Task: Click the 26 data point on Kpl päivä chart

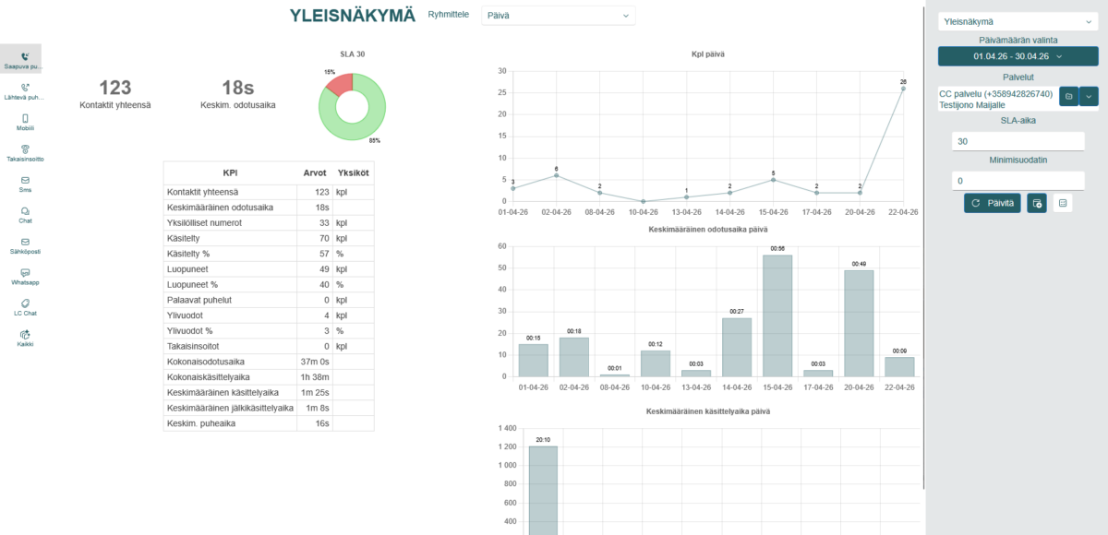Action: 903,89
